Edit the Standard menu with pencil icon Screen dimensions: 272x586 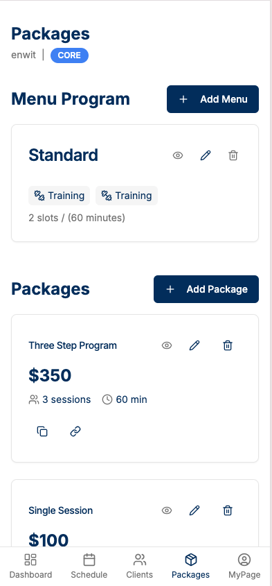coord(206,155)
